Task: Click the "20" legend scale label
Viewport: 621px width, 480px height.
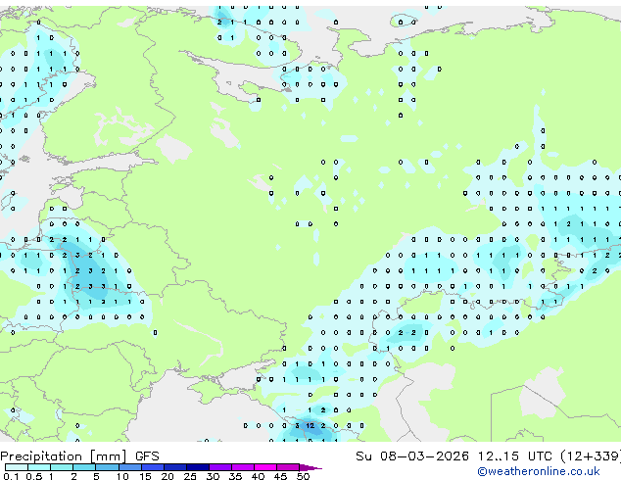Action: 167,476
